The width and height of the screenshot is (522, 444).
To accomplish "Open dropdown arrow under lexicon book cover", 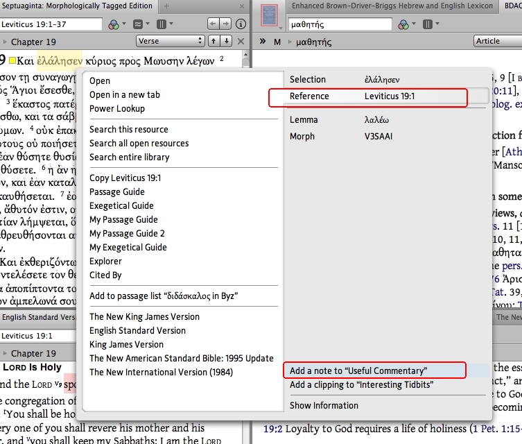I will tap(281, 28).
